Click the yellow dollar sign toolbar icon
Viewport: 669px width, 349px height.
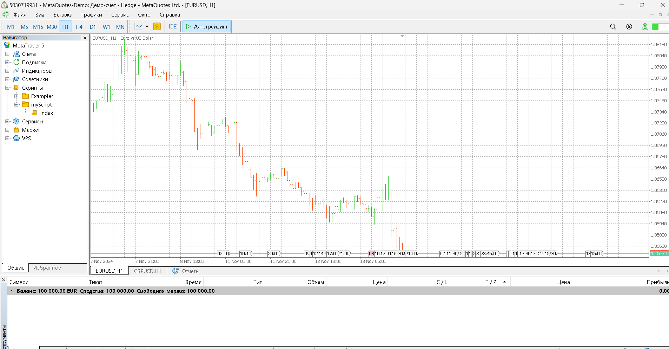pyautogui.click(x=157, y=27)
